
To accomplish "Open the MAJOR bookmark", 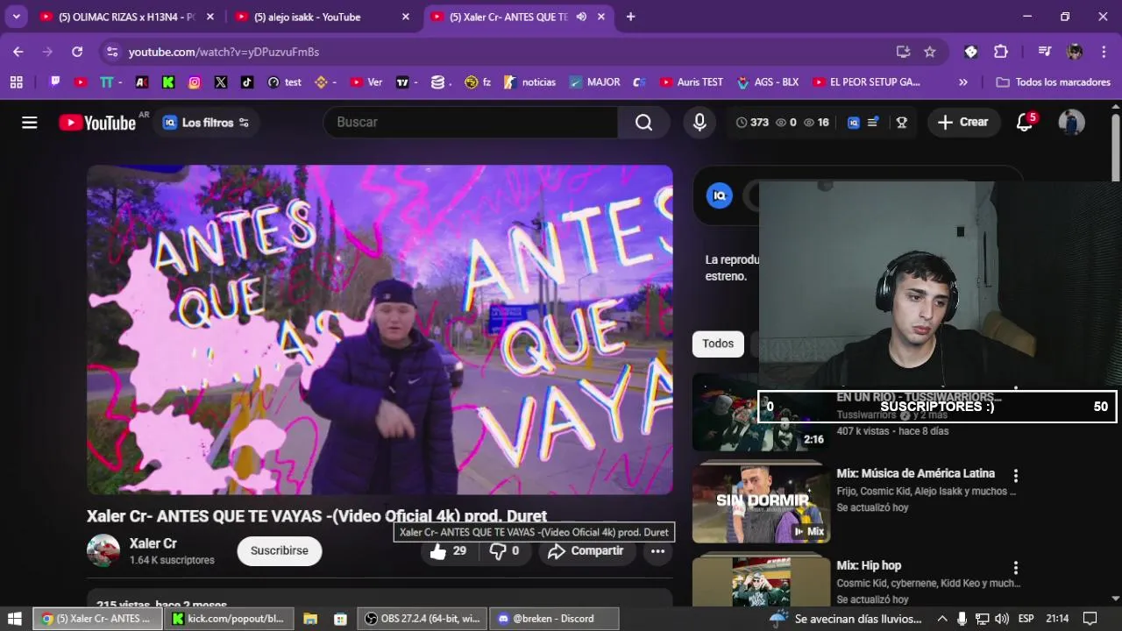I will coord(594,82).
